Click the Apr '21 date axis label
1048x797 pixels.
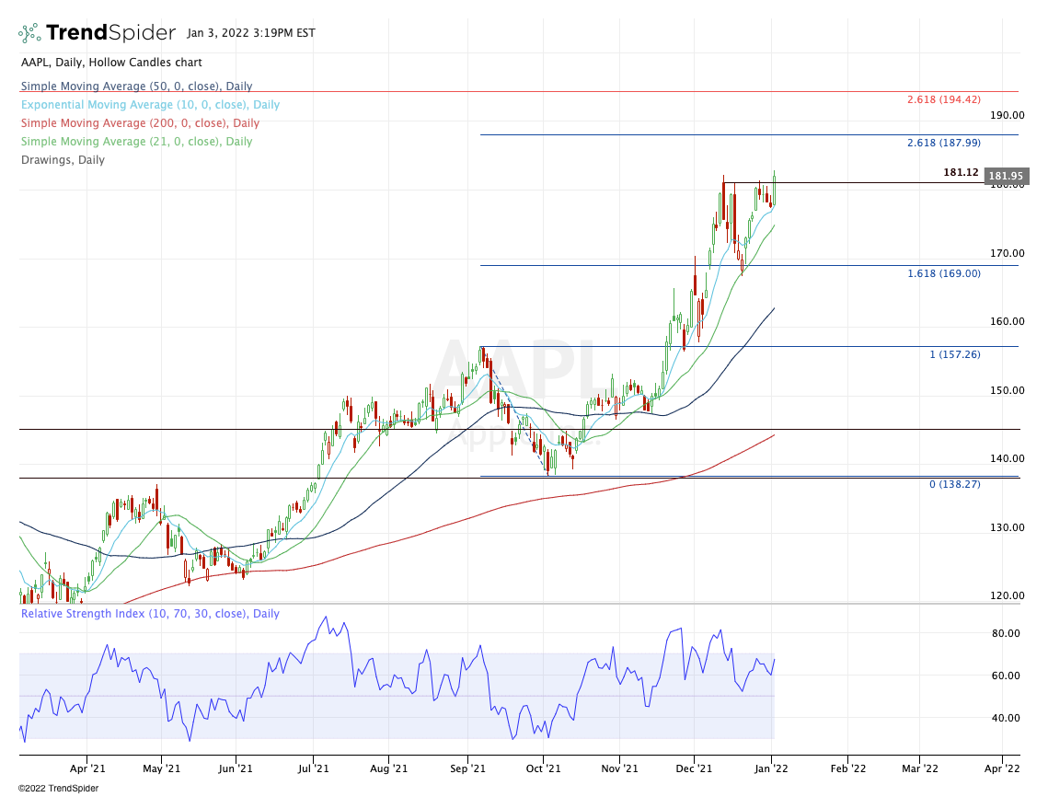pos(87,768)
